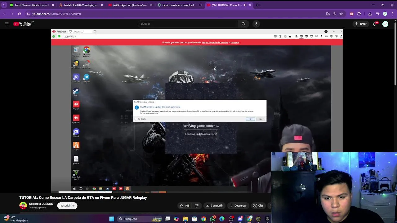Image resolution: width=397 pixels, height=223 pixels.
Task: Open the FiveM desktop shortcut
Action: point(76,146)
